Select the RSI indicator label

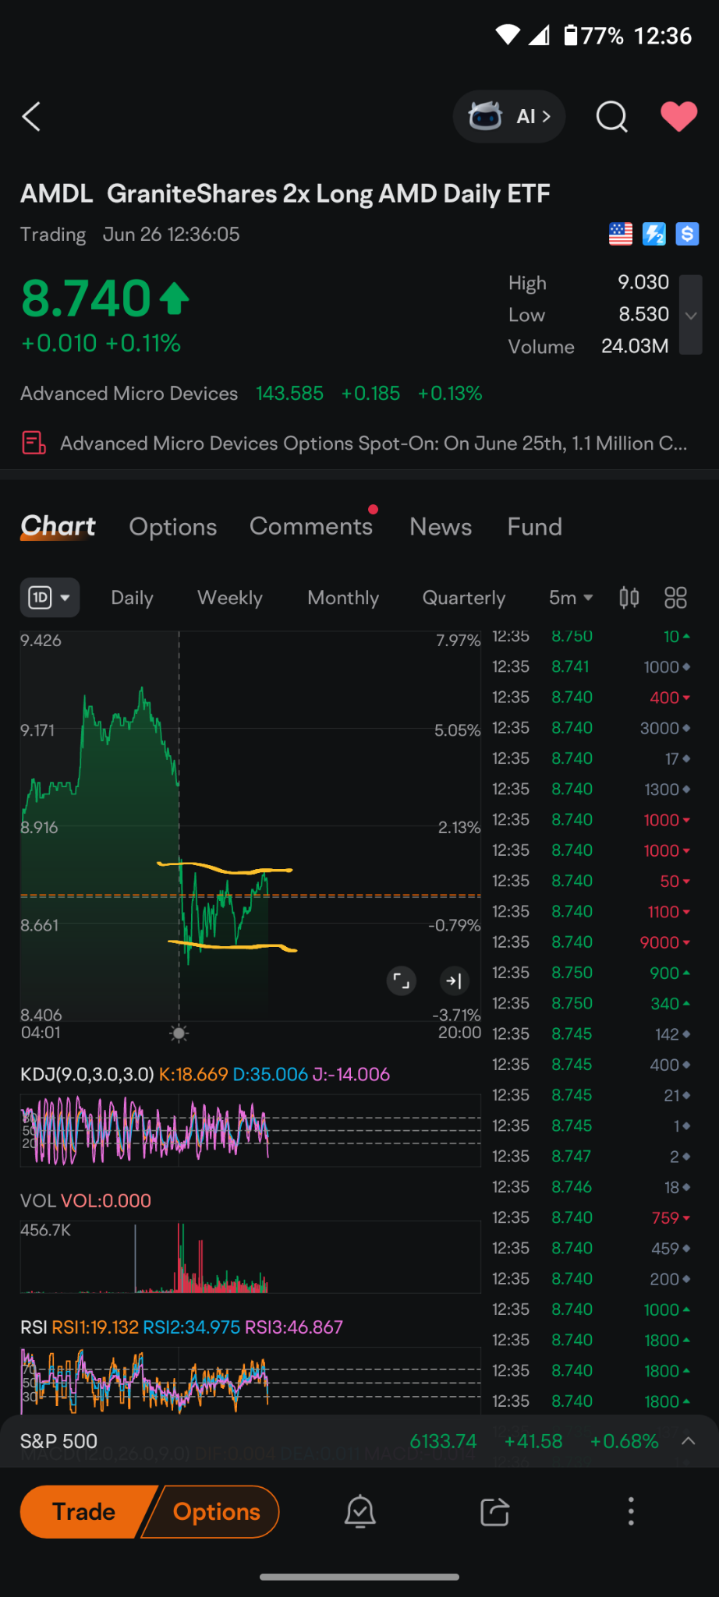click(x=34, y=1327)
